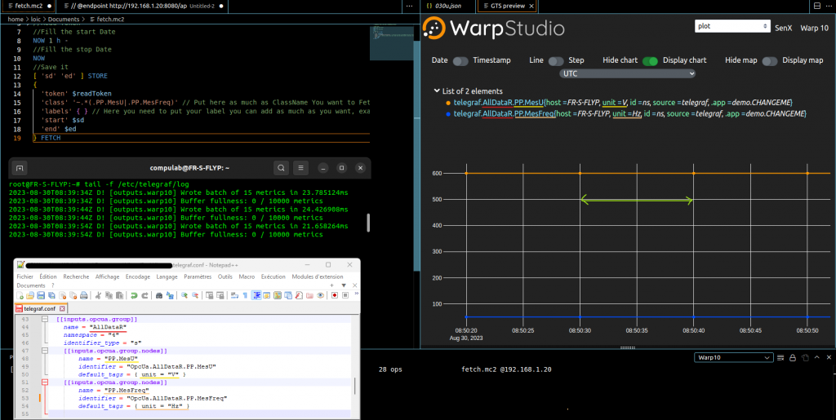Switch to the fetch.mc2 editor tab

pos(28,6)
